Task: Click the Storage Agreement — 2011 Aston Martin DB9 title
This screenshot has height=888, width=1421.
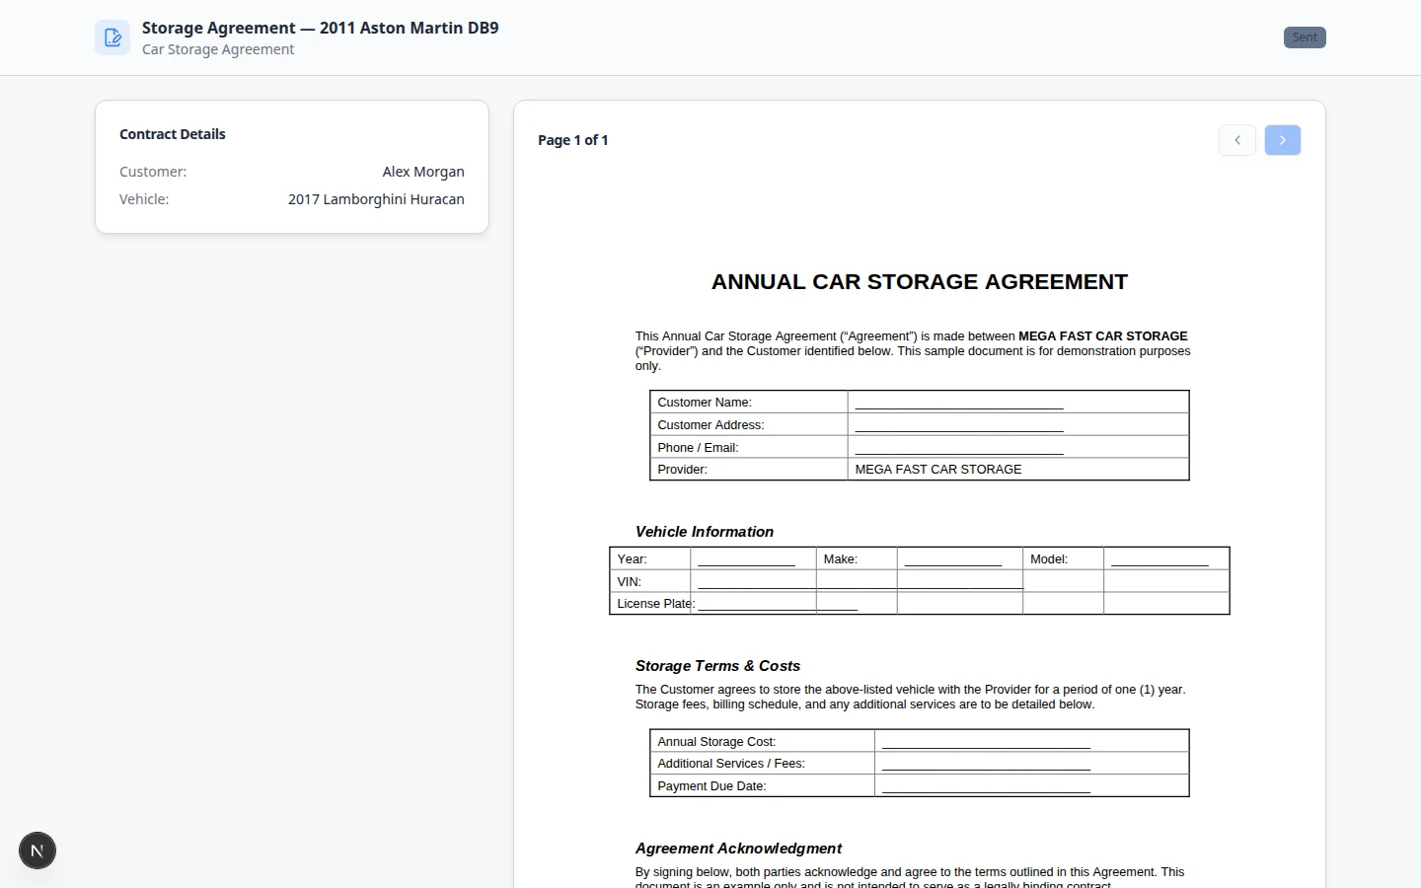Action: click(320, 28)
